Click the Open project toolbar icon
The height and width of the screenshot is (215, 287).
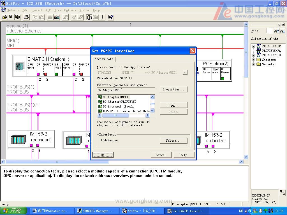click(x=4, y=17)
